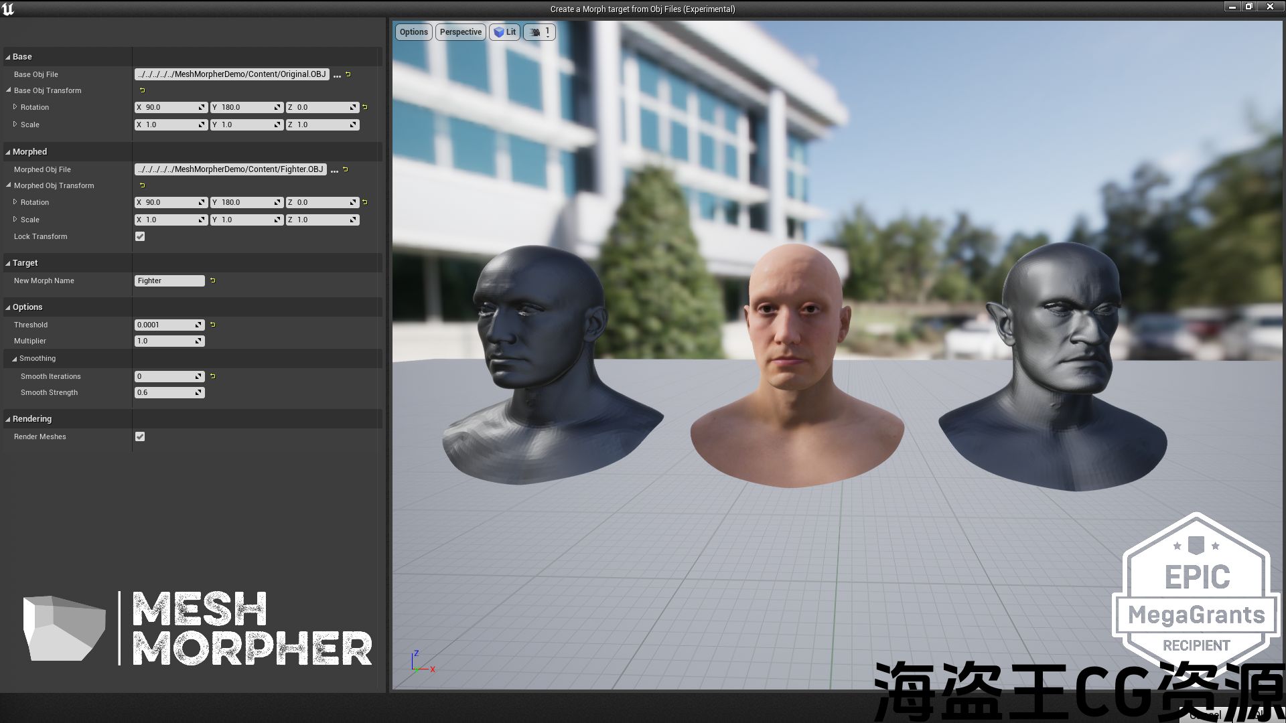This screenshot has width=1286, height=723.
Task: Reset Threshold value to default
Action: [x=212, y=325]
